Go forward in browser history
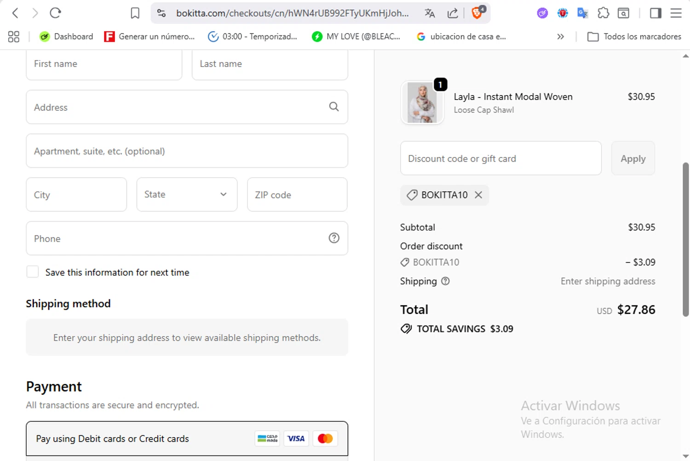 point(35,13)
